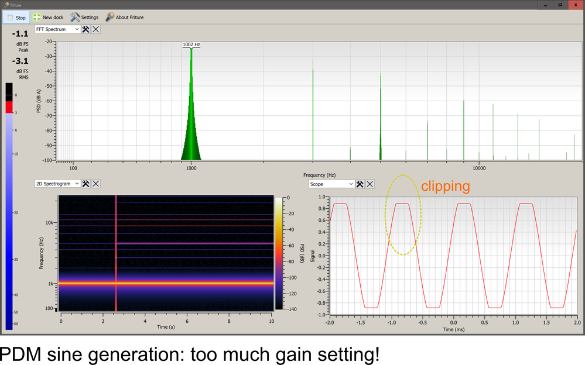The height and width of the screenshot is (365, 585).
Task: Click the spectrogram PSD color scale bar
Action: 278,253
